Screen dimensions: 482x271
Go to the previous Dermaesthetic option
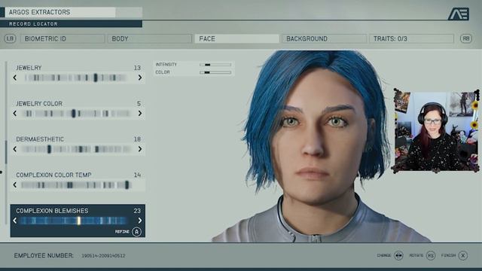coord(15,149)
